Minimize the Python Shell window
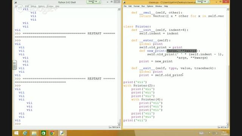Screen dimensions: 242x136 107,2
